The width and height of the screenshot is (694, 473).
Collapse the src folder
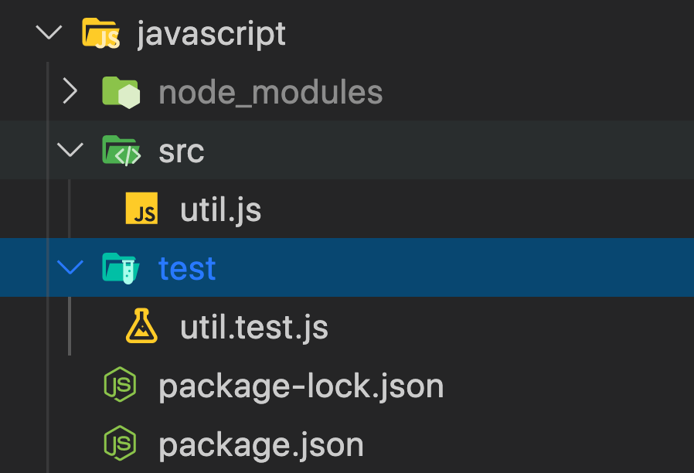(70, 150)
